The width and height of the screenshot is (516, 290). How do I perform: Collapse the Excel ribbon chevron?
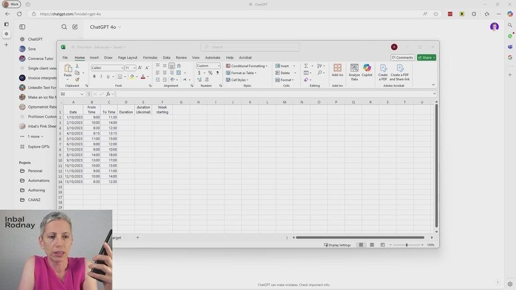pos(433,85)
